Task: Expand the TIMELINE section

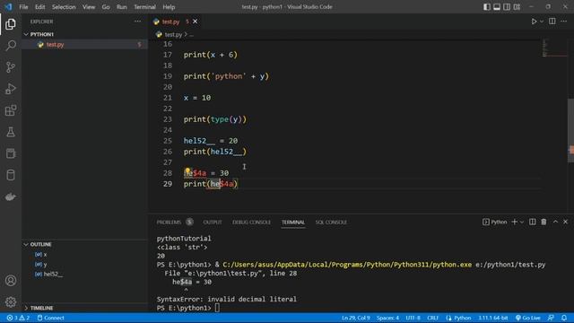Action: 85,308
